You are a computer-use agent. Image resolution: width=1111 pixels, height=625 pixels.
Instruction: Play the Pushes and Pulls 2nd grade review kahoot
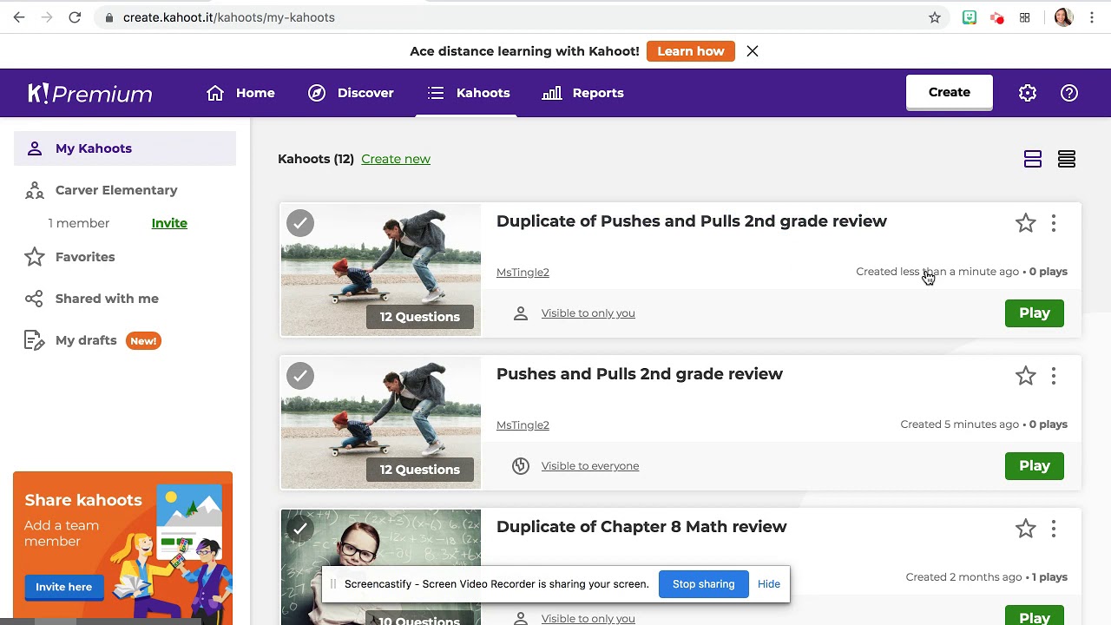tap(1035, 466)
